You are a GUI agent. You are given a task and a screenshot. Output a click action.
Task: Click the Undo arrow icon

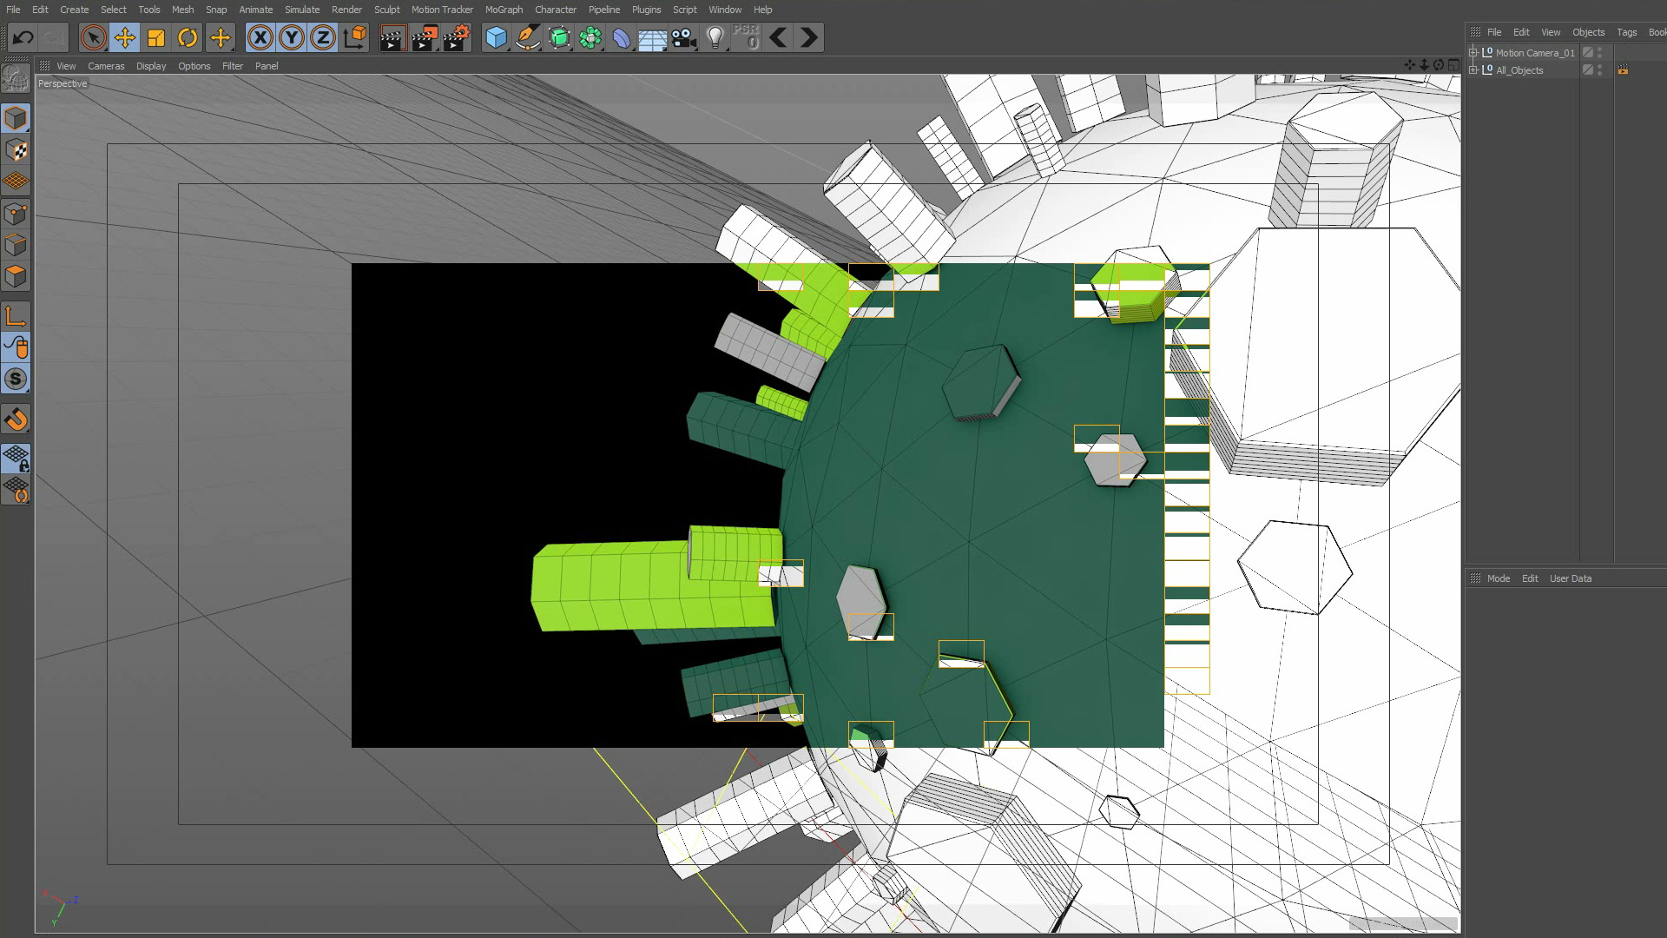tap(23, 37)
